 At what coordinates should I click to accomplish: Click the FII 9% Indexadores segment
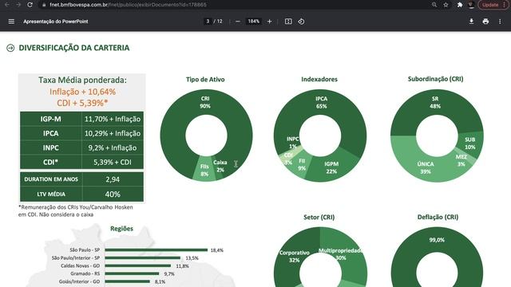[x=302, y=165]
